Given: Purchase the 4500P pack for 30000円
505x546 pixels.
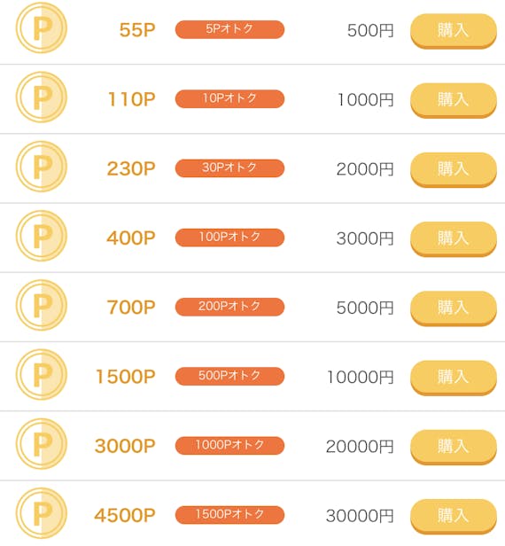Looking at the screenshot, I should [454, 517].
